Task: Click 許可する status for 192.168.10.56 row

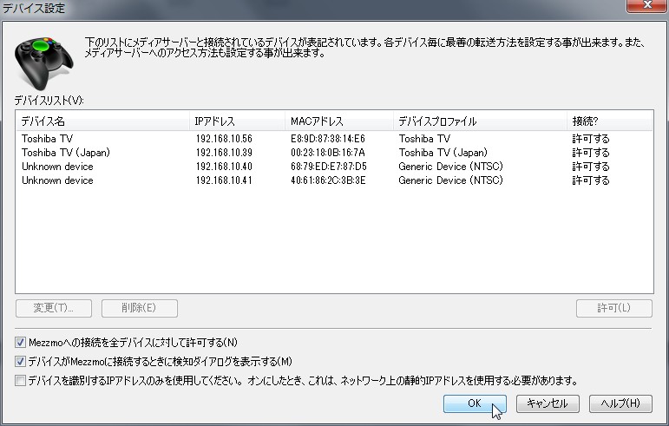Action: point(591,139)
